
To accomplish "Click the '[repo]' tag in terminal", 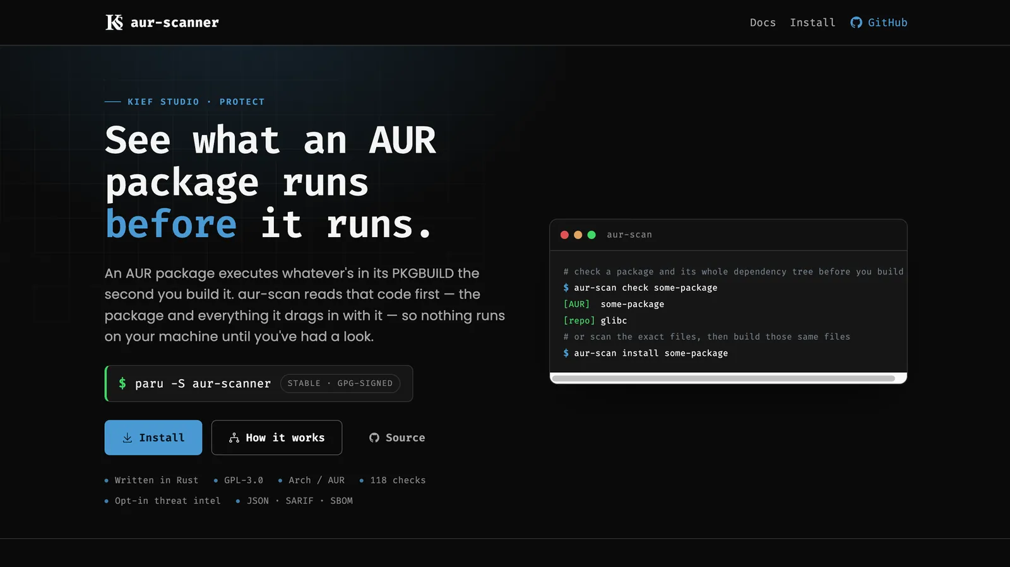I will tap(579, 320).
